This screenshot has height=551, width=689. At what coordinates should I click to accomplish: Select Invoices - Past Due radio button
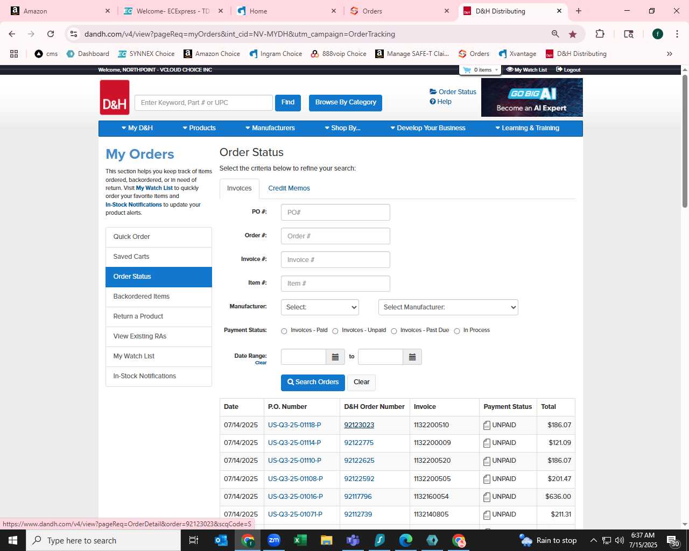(394, 331)
